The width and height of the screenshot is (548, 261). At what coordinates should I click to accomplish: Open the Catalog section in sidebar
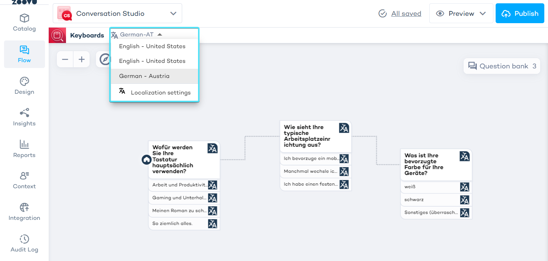click(24, 23)
